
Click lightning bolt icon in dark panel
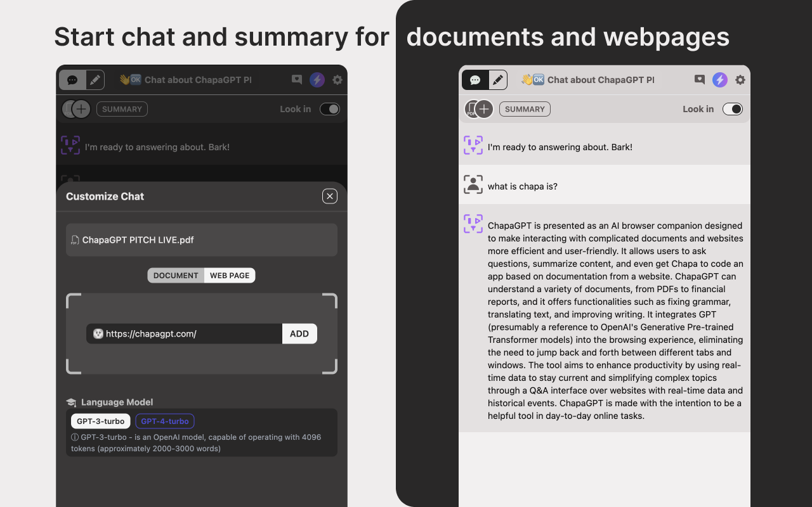(x=317, y=80)
